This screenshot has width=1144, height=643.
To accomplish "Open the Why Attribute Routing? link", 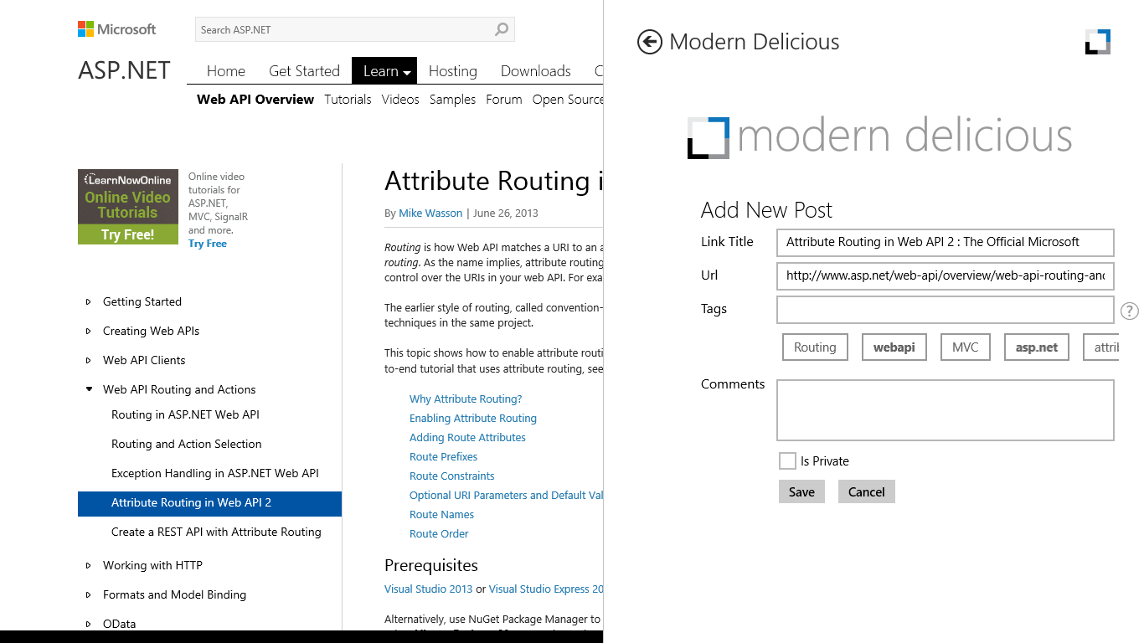I will tap(466, 399).
